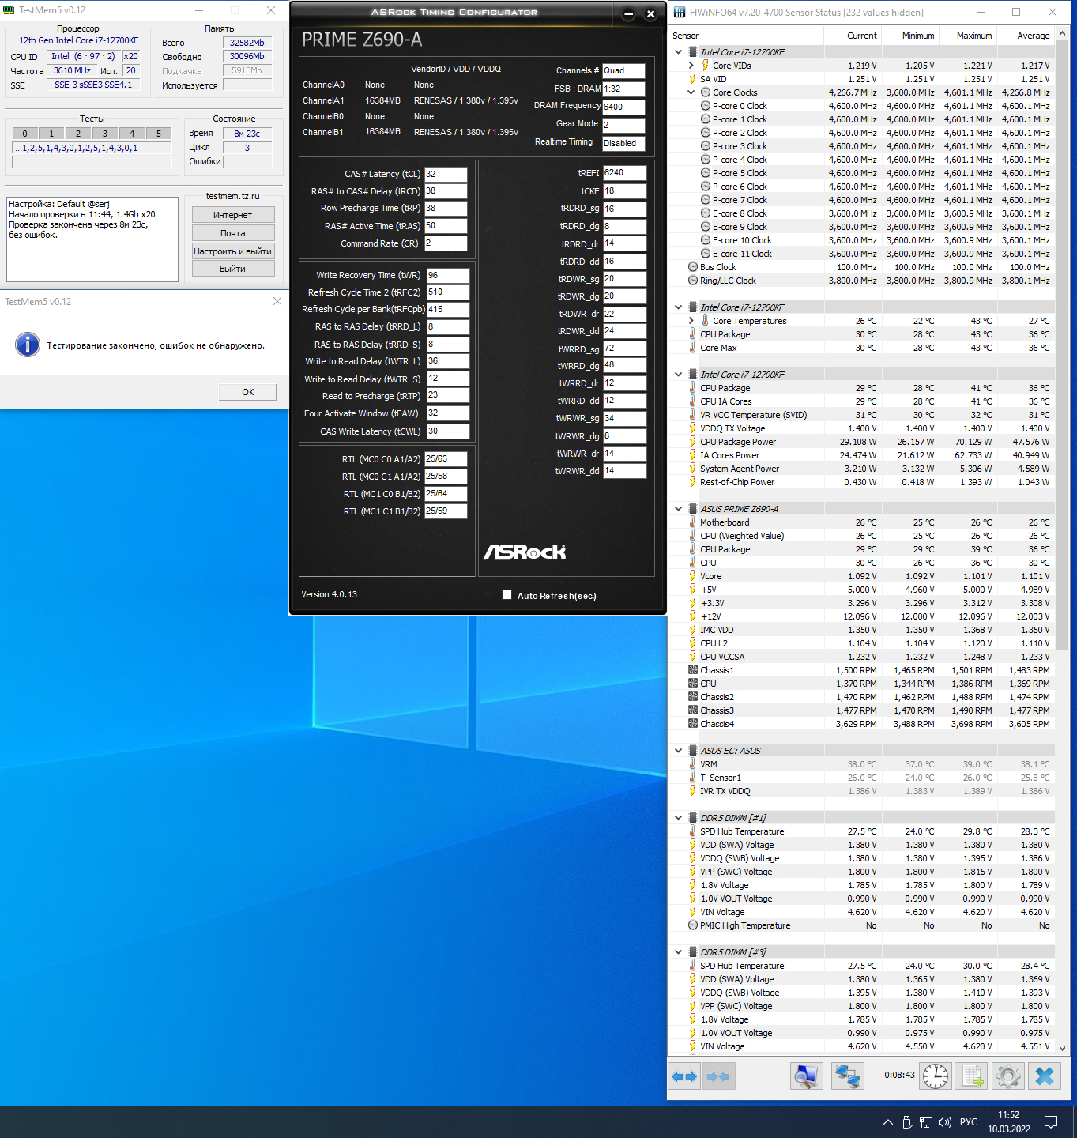The height and width of the screenshot is (1138, 1077).
Task: Click the thermometer icon beside Motherboard
Action: [693, 522]
